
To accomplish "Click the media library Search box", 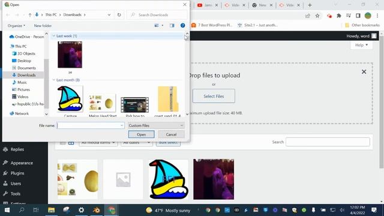I will [x=328, y=142].
